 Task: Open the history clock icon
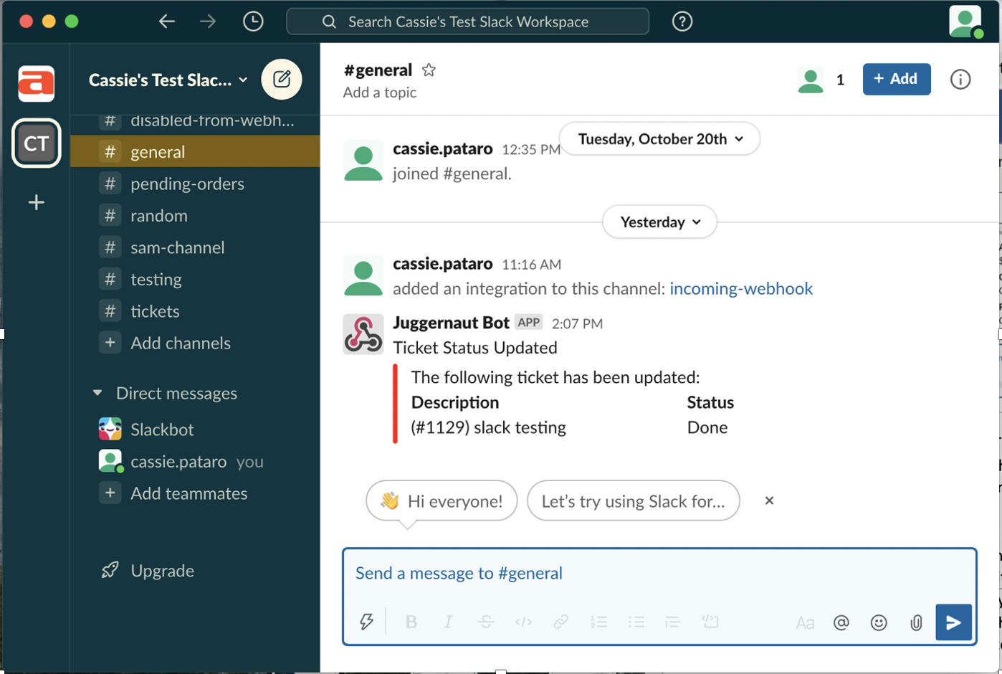[x=253, y=22]
